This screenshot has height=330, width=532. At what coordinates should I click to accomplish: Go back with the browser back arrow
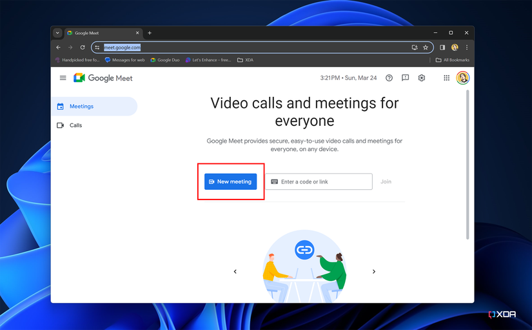(58, 47)
